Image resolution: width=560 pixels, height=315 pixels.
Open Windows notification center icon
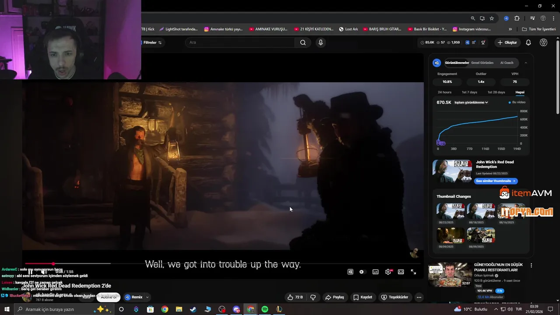pos(550,309)
